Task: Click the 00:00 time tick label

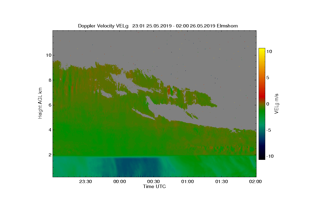Action: [119, 182]
